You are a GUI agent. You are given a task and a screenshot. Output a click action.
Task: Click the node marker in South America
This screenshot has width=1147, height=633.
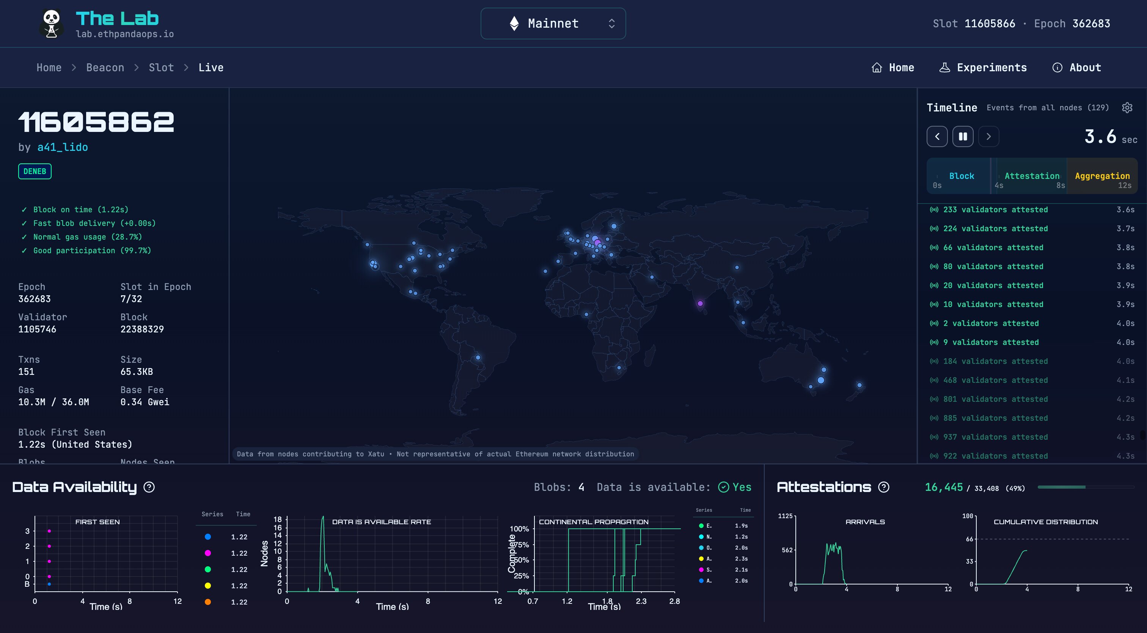click(x=478, y=358)
